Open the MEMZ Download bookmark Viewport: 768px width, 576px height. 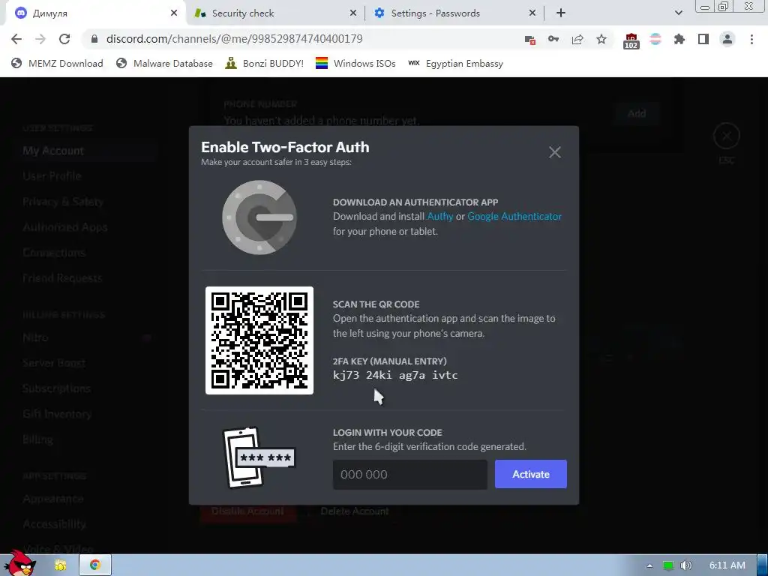coord(57,64)
